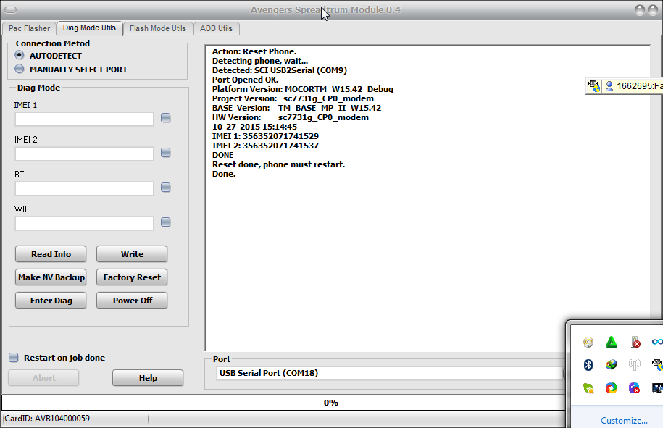Click the yellow disc tray icon
The image size is (663, 428).
(x=588, y=342)
